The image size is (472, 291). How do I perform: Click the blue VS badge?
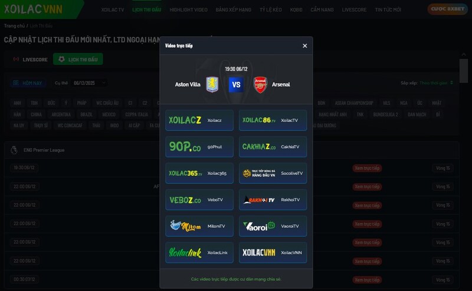pyautogui.click(x=236, y=84)
